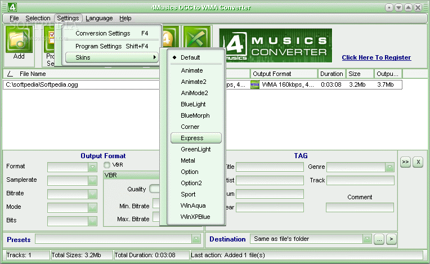Click the browse ... destination button
430x264 pixels.
(x=379, y=239)
